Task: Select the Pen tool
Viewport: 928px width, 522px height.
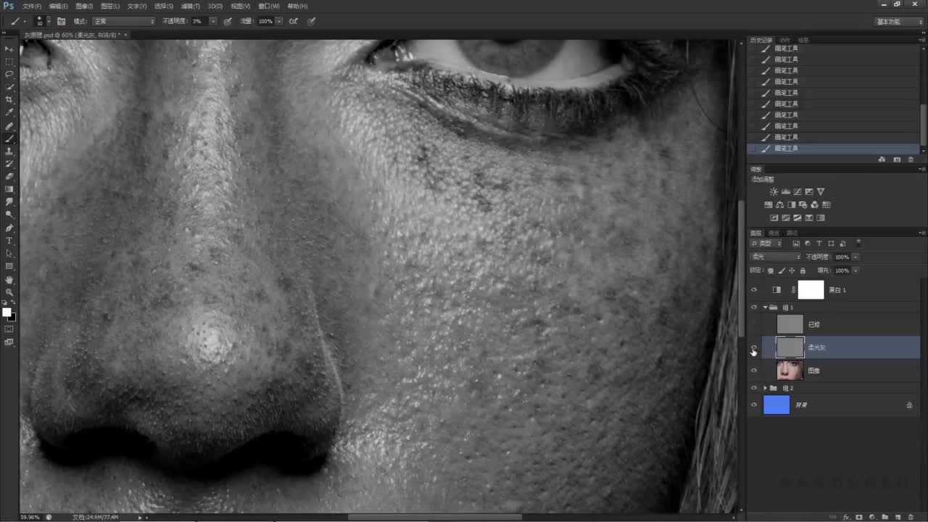Action: [9, 228]
